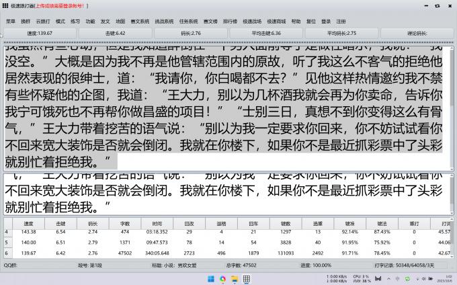Open the 帮助 menu
This screenshot has width=457, height=285.
(x=296, y=22)
